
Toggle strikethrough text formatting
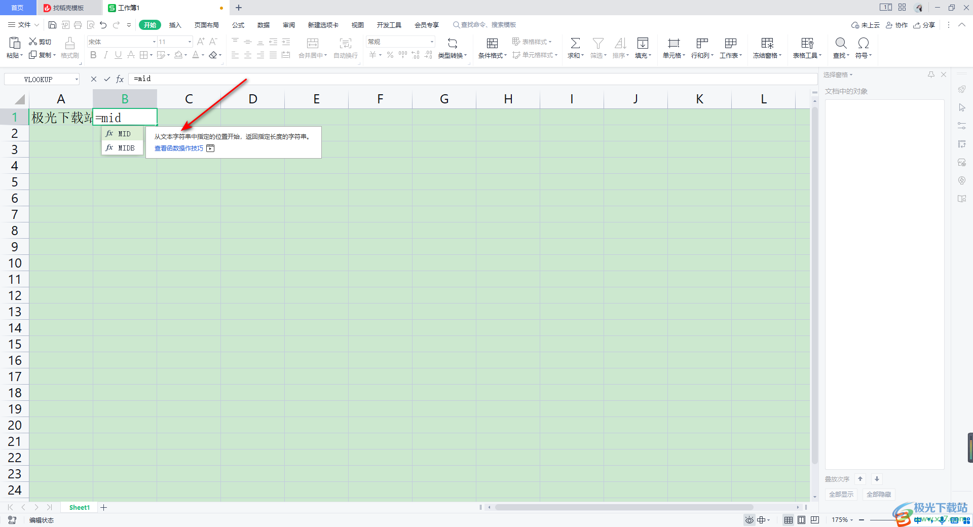(x=131, y=55)
